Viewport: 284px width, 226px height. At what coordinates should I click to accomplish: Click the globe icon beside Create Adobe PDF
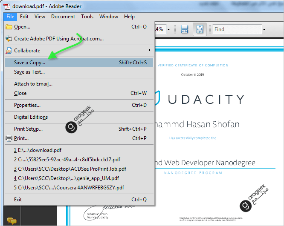tap(9, 39)
